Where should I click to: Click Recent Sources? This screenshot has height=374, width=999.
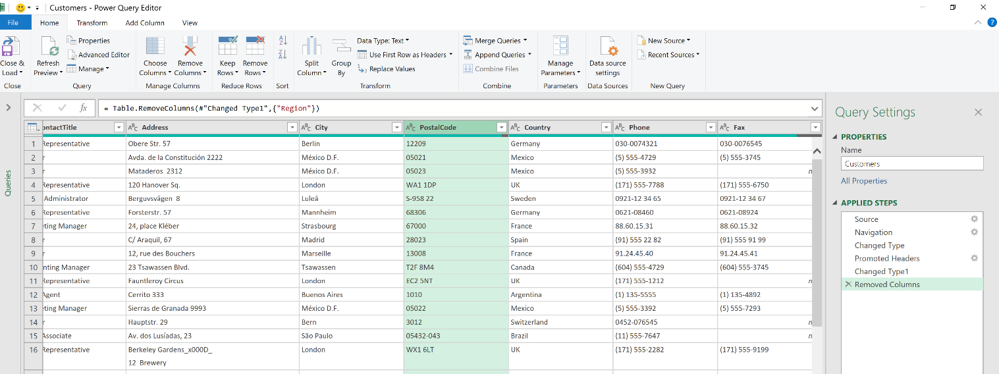[x=668, y=55]
